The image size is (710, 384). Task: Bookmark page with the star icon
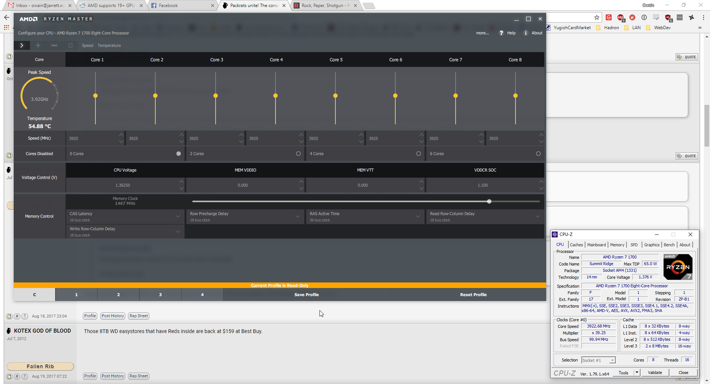tap(597, 17)
